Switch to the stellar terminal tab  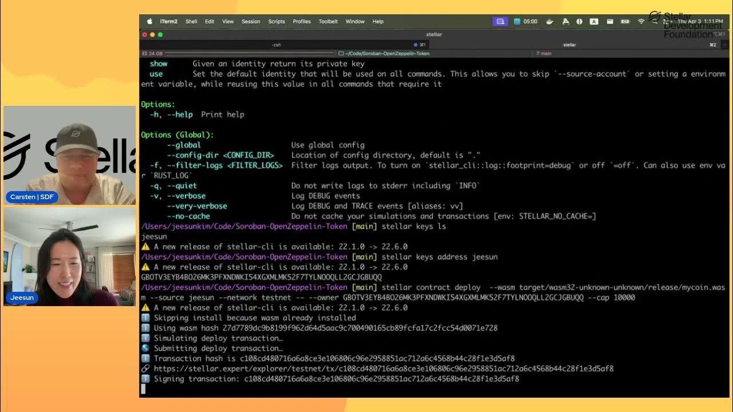click(569, 44)
